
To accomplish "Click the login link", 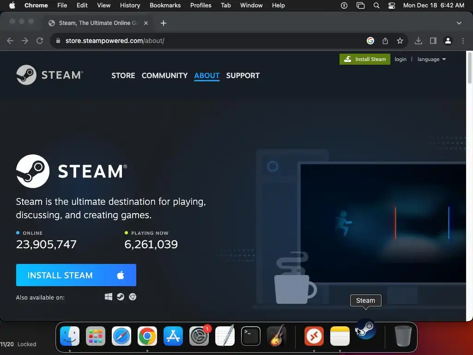I will pyautogui.click(x=400, y=59).
